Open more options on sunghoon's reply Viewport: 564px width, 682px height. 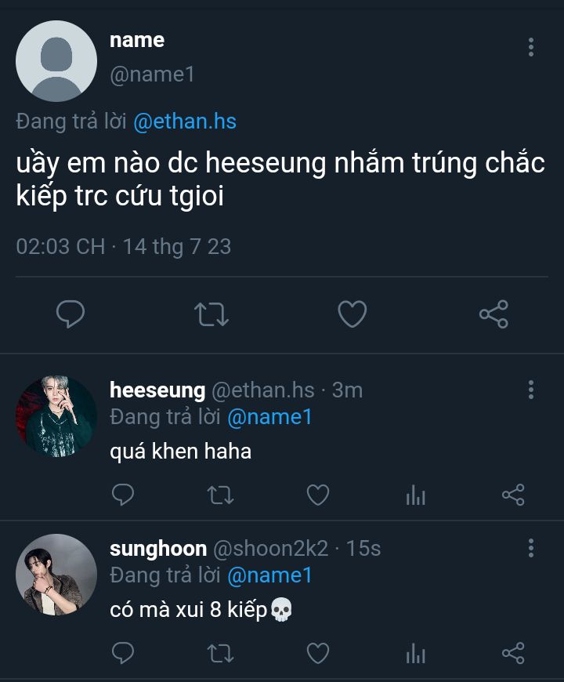click(x=531, y=547)
